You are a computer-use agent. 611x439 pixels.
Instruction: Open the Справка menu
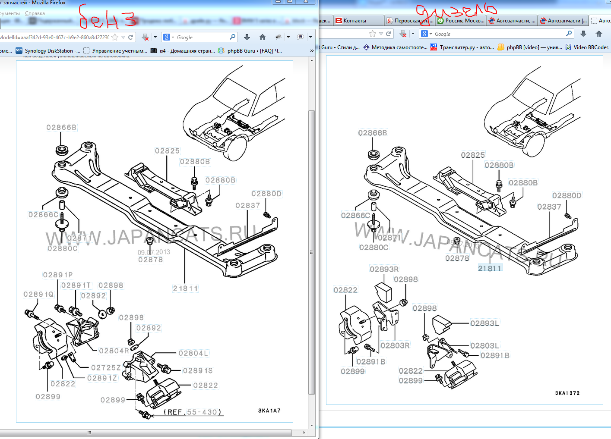tap(35, 13)
